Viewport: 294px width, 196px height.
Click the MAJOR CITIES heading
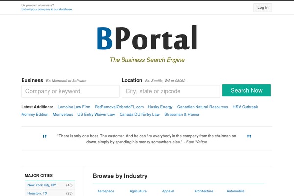coord(39,176)
